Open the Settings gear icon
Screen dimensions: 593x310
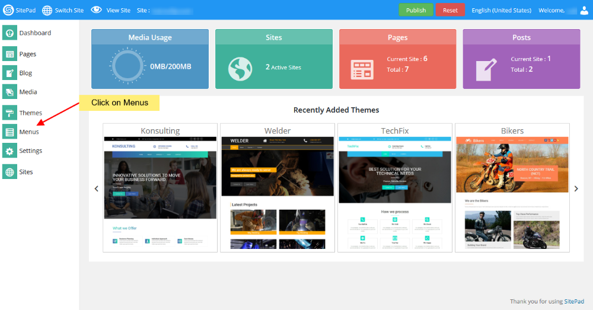[x=9, y=151]
